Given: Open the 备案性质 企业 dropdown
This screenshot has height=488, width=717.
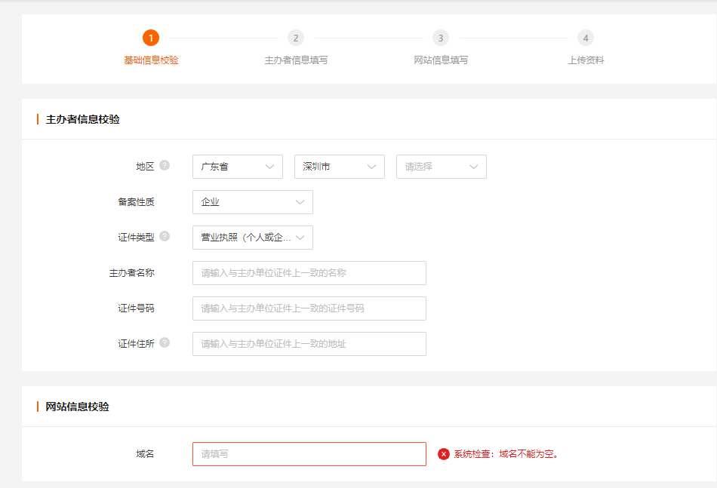Looking at the screenshot, I should click(252, 202).
